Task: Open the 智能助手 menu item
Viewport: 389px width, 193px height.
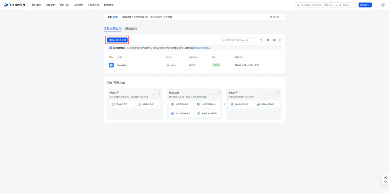Action: pyautogui.click(x=109, y=5)
